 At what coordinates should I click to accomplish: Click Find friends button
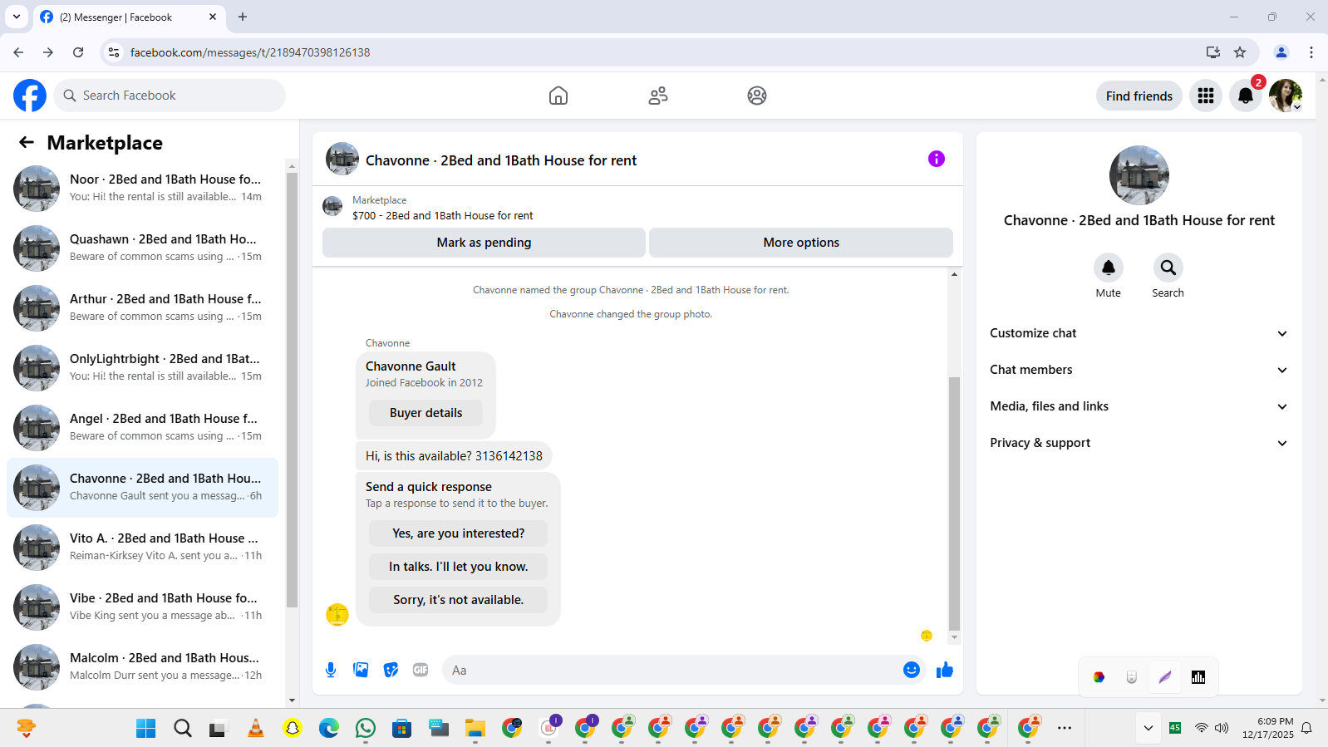coord(1139,96)
